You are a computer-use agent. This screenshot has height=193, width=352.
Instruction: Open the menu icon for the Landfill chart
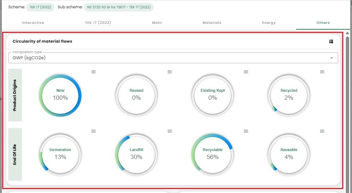pos(169,131)
